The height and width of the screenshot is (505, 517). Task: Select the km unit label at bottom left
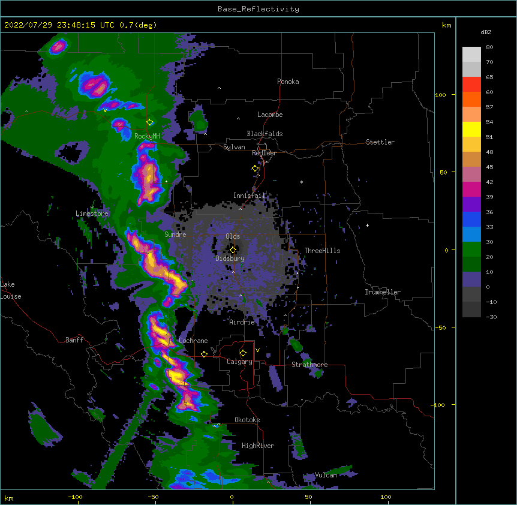pos(9,498)
